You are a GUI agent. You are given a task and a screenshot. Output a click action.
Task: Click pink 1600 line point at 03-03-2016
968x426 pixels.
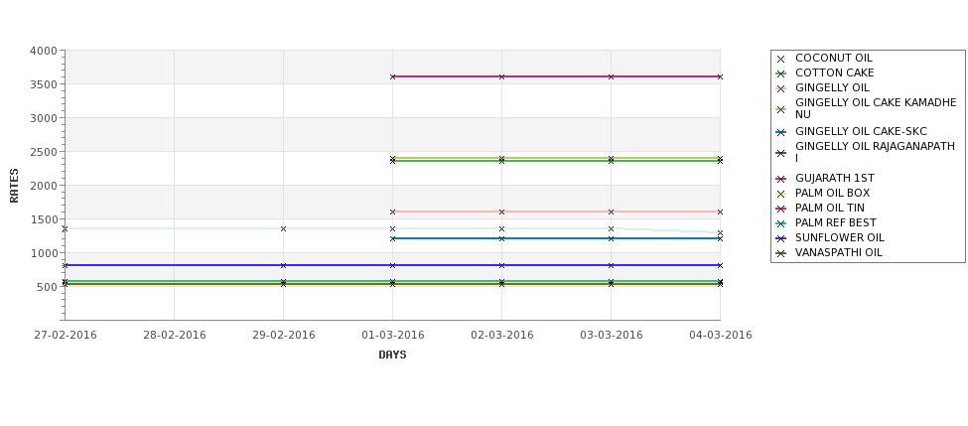point(612,213)
